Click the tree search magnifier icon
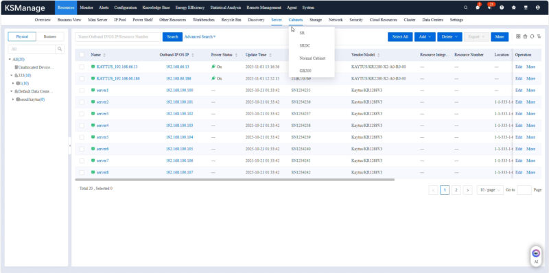The image size is (549, 273). pos(60,49)
